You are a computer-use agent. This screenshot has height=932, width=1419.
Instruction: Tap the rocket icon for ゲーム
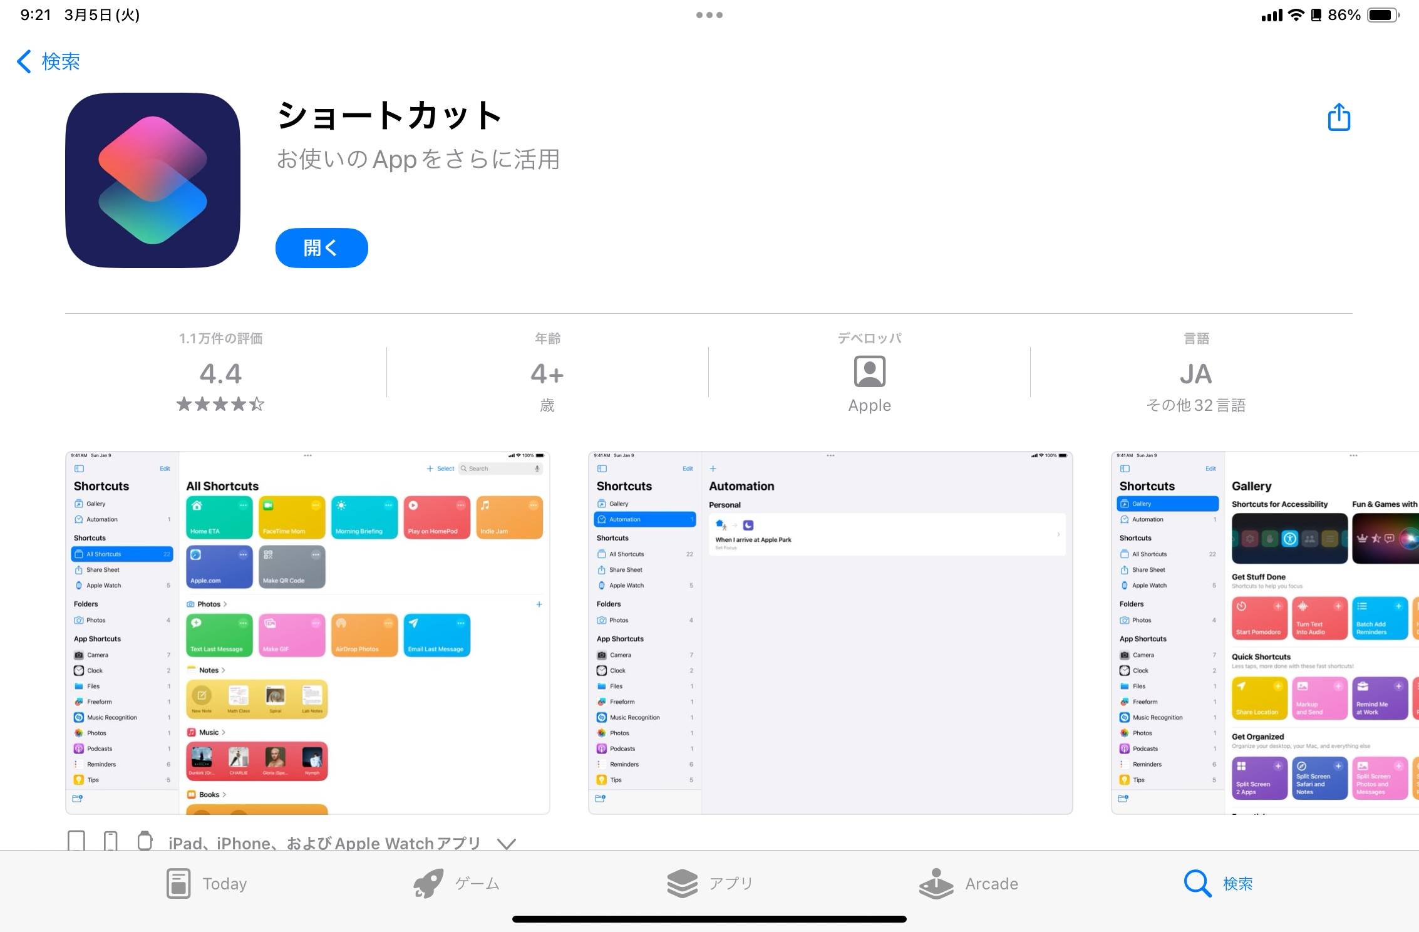[429, 884]
